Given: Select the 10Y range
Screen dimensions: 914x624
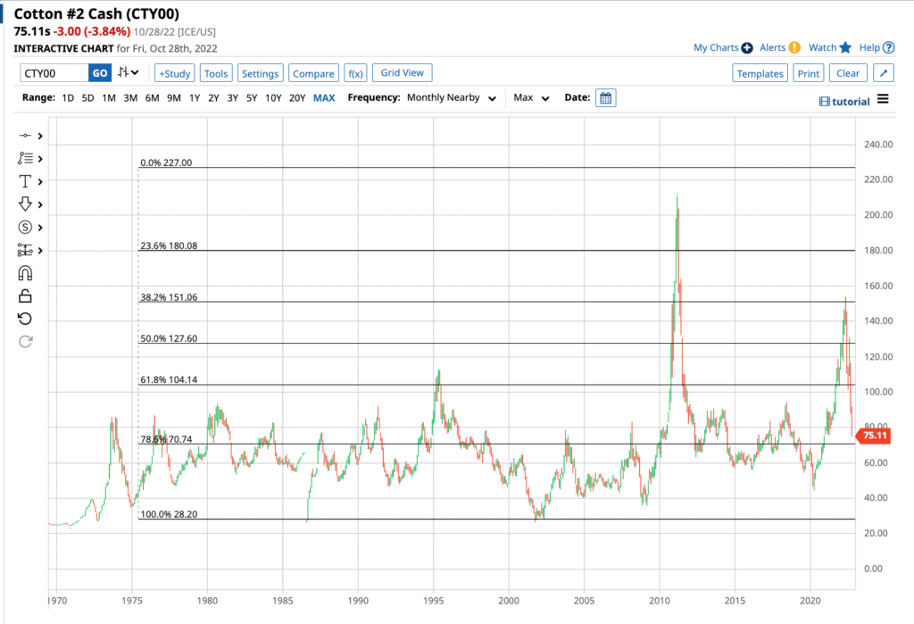Looking at the screenshot, I should pyautogui.click(x=273, y=98).
